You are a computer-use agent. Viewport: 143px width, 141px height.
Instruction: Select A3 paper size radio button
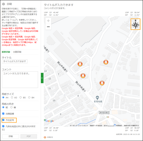click(12, 97)
